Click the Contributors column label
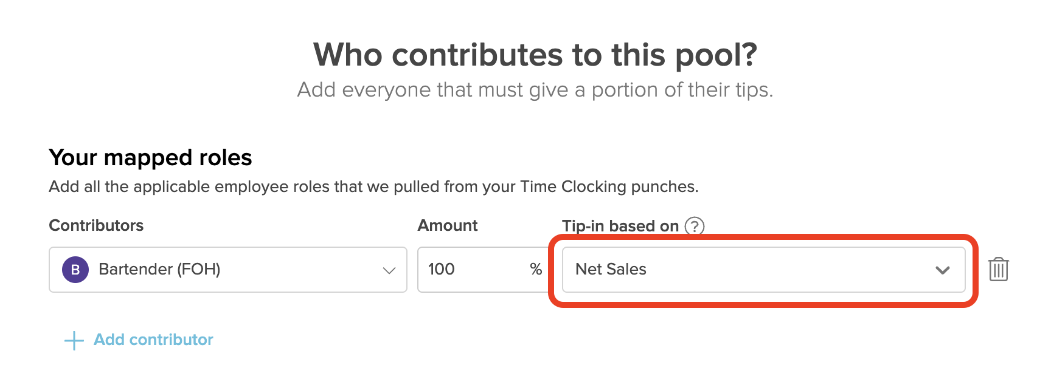 pyautogui.click(x=96, y=225)
